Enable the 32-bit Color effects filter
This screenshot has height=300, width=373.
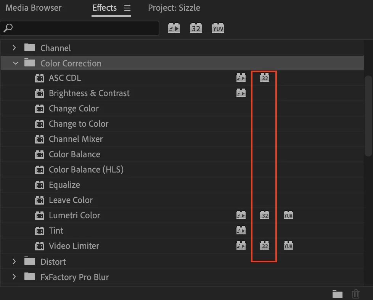[x=196, y=28]
